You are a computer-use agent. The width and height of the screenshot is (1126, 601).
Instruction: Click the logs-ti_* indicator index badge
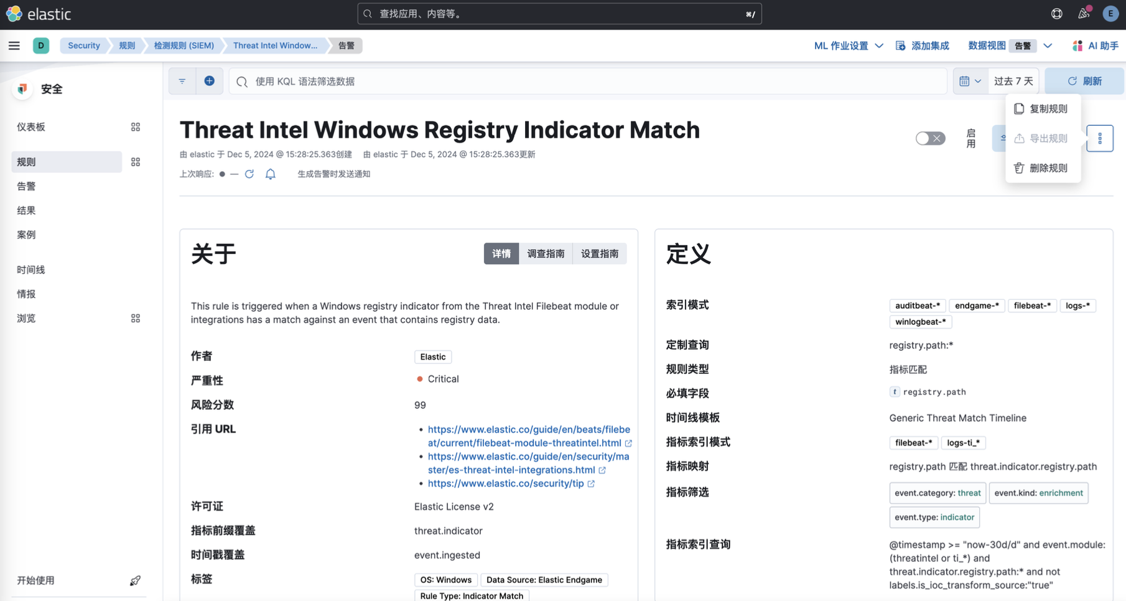964,443
